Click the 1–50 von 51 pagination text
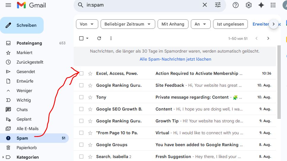The height and width of the screenshot is (161, 287). click(238, 38)
